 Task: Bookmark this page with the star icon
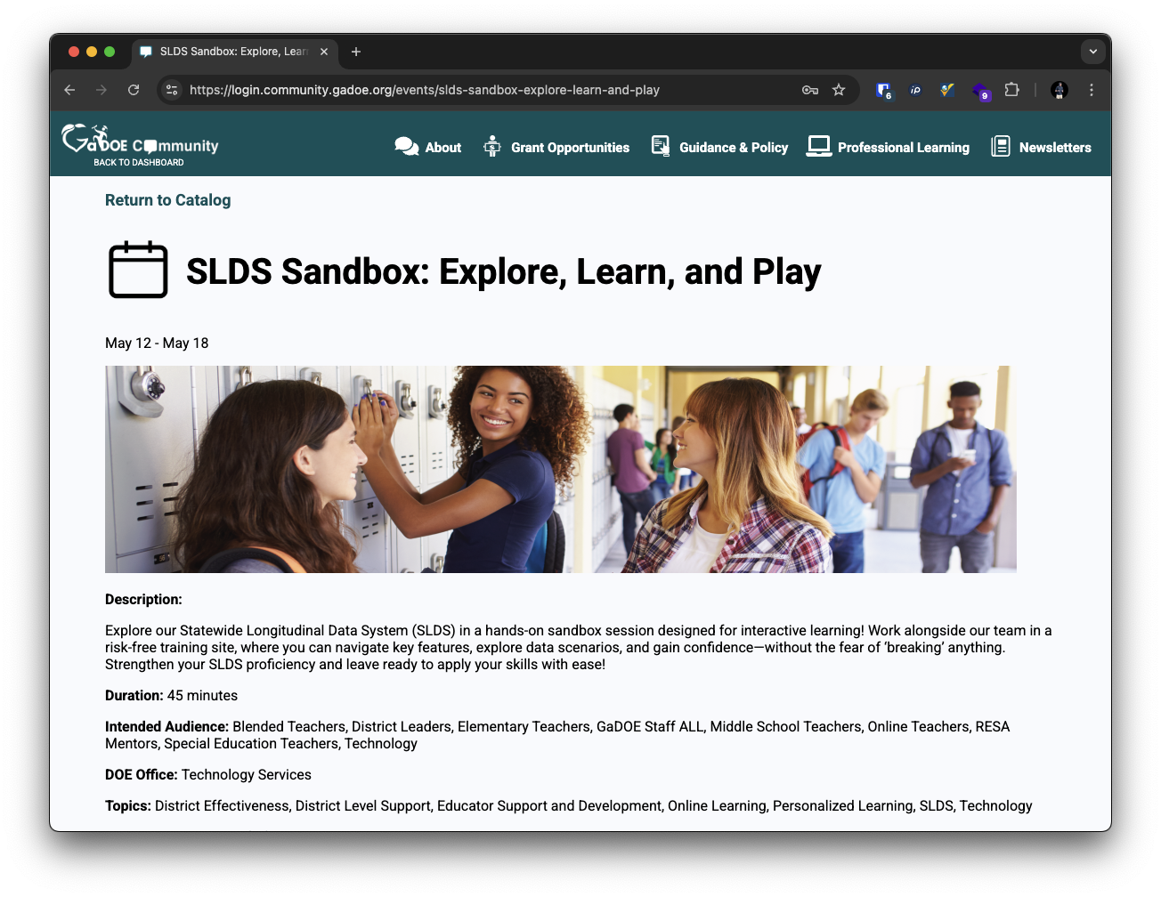pos(838,90)
